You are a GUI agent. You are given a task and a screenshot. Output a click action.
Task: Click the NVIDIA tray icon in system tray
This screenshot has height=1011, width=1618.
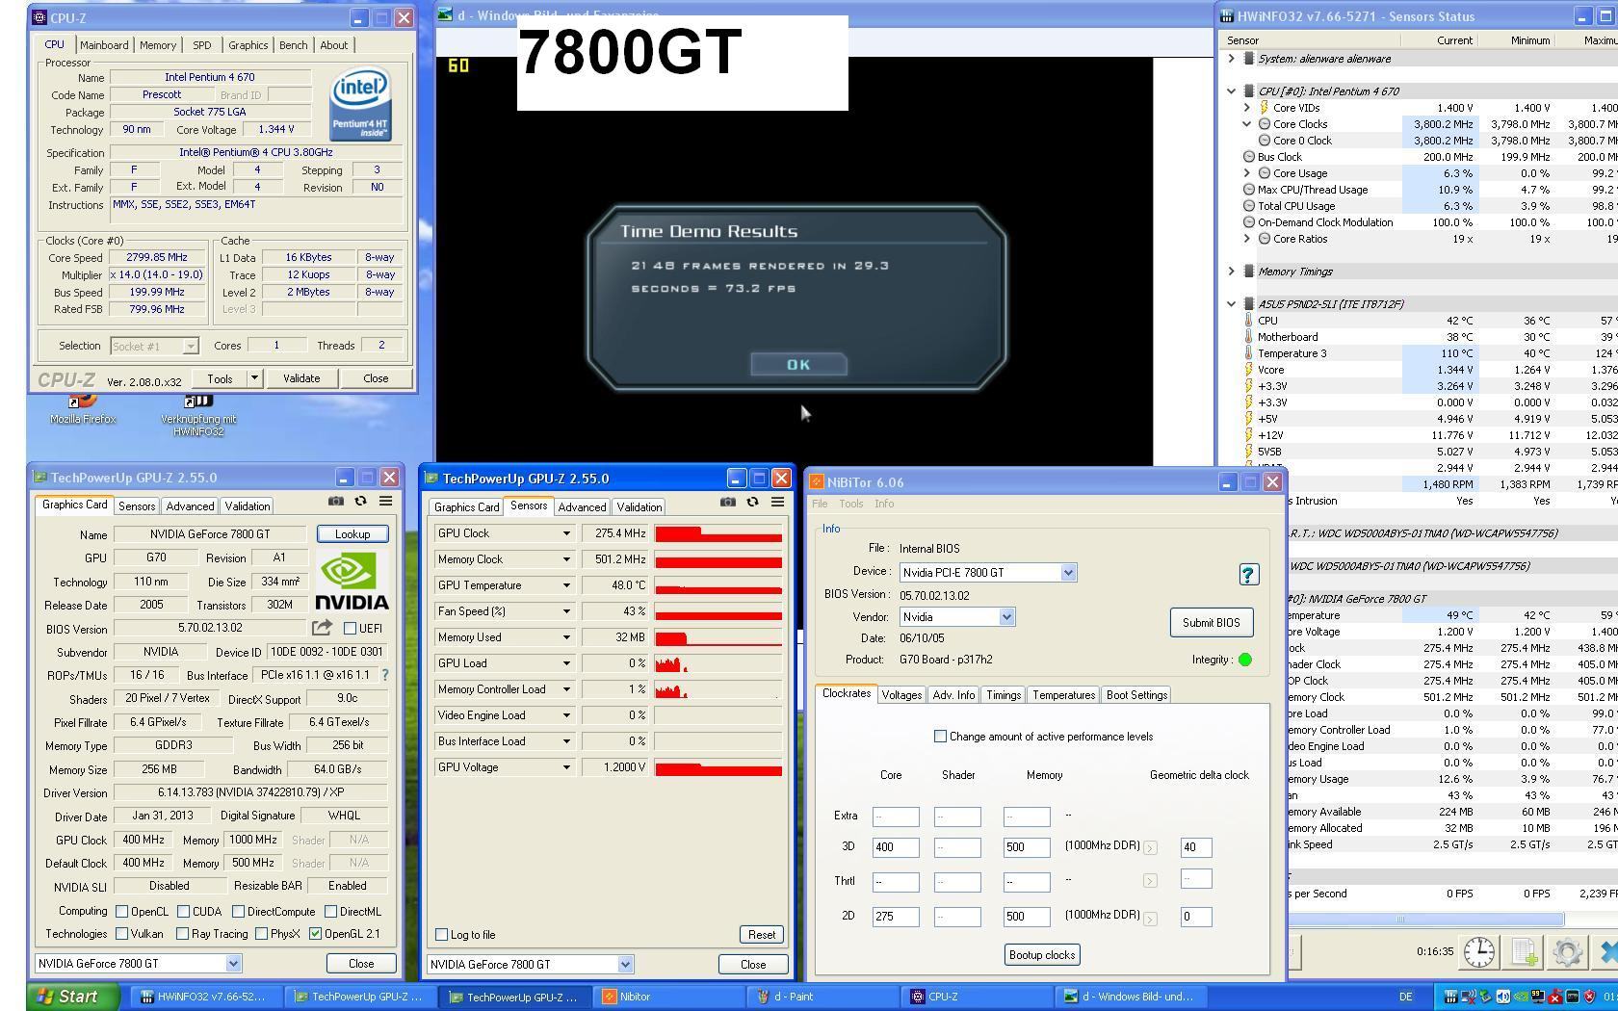click(1520, 997)
